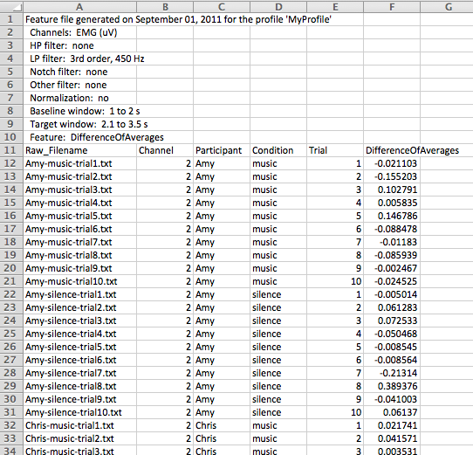This screenshot has height=455, width=473.
Task: Click value 0.389376 cell
Action: click(392, 386)
